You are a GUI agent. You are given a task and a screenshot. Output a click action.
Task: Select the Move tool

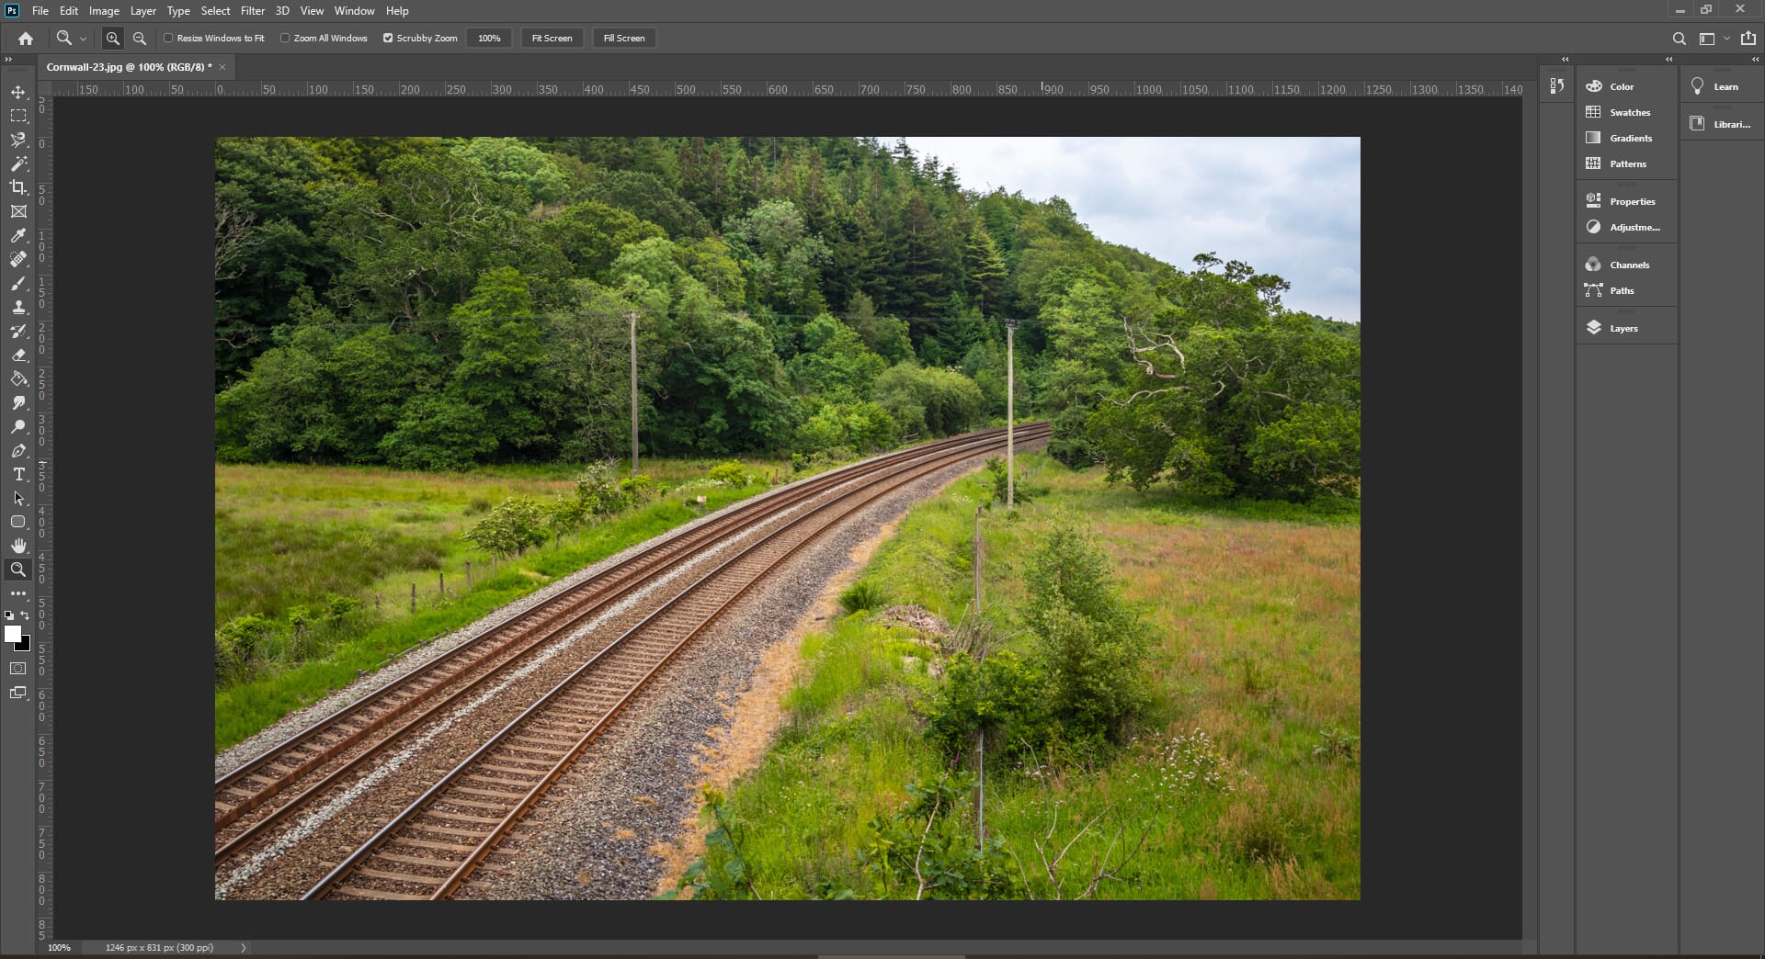[18, 92]
